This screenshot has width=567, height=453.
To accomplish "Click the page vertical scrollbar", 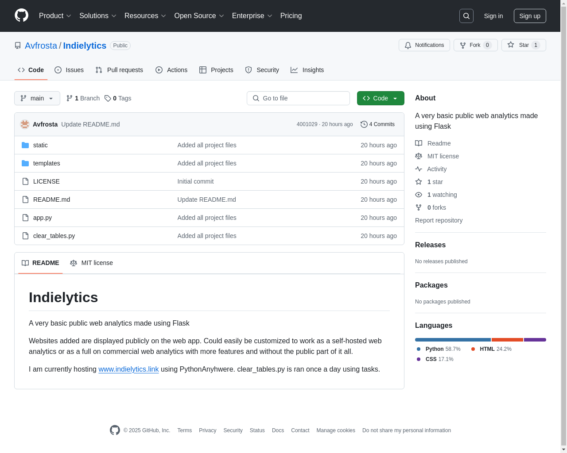I will click(563, 226).
